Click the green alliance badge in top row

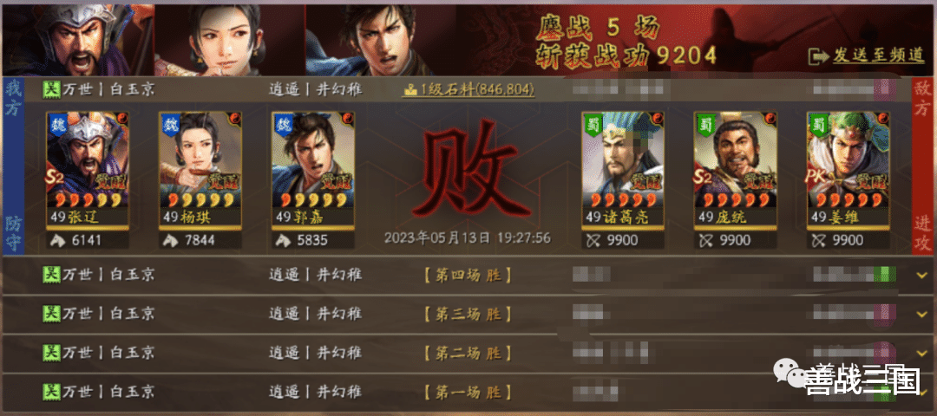tap(51, 89)
